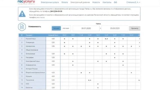The image size is (160, 90).
Task: Open the accessibility glasses icon
Action: click(x=115, y=2)
